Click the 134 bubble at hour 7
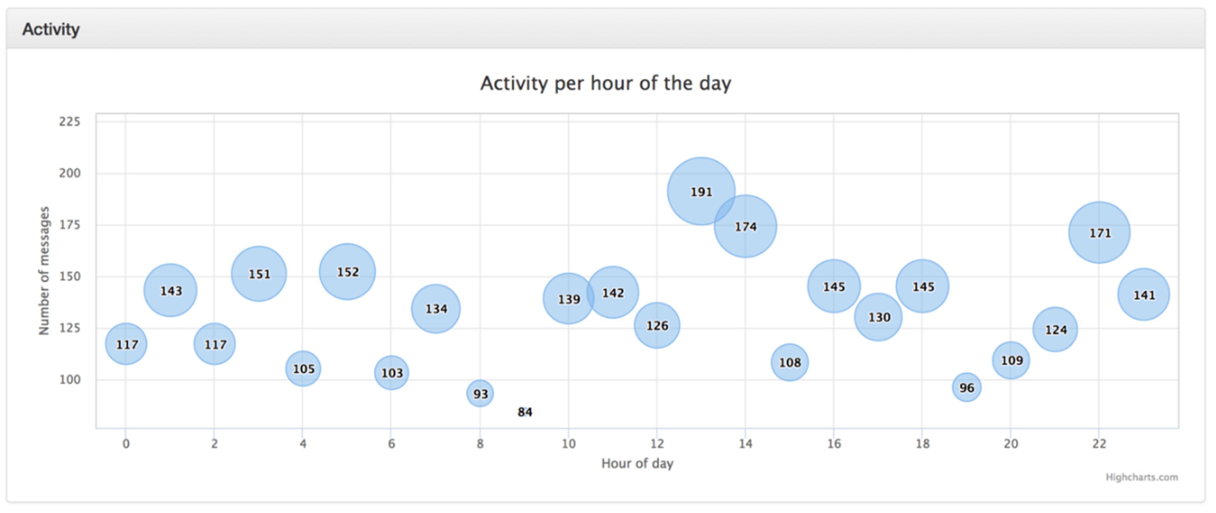1216x513 pixels. click(436, 309)
